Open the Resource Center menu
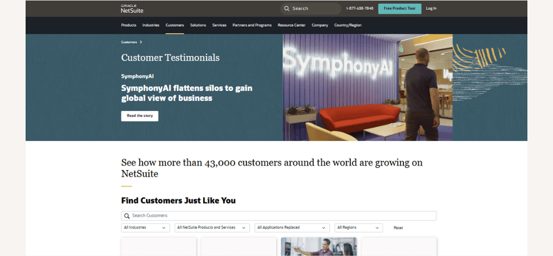The image size is (553, 256). pyautogui.click(x=291, y=25)
